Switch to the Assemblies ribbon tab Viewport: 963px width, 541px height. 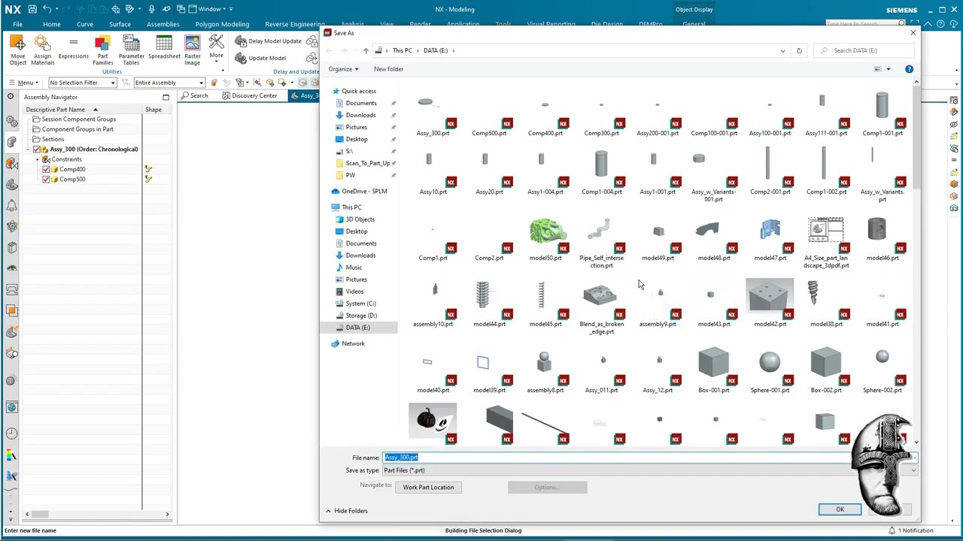[163, 24]
